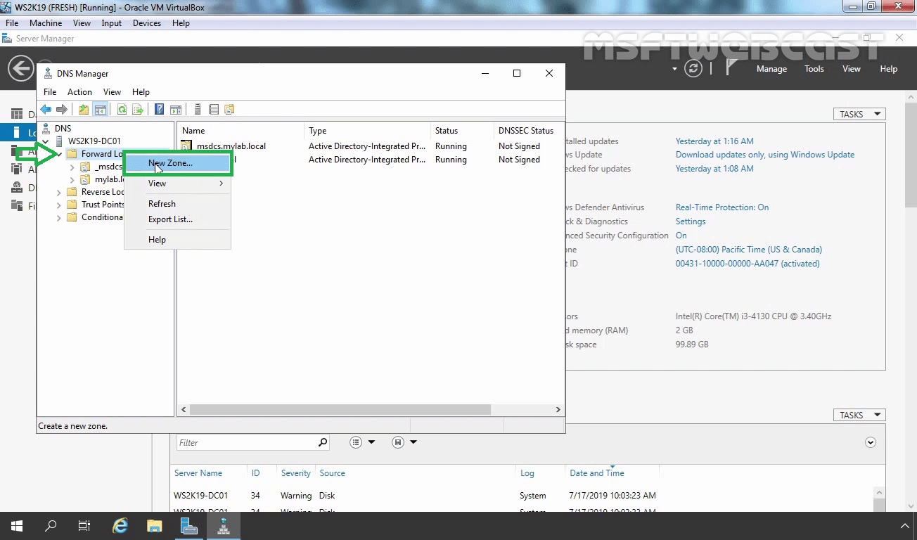
Task: Click the product ID 00431-10000-00000-AA047 link
Action: pyautogui.click(x=748, y=264)
